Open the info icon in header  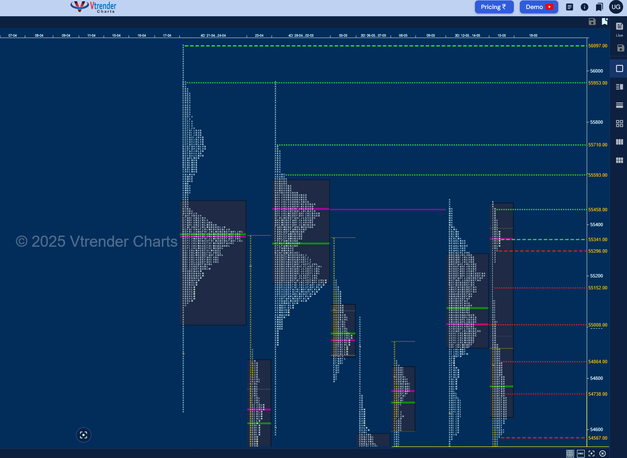[x=584, y=7]
